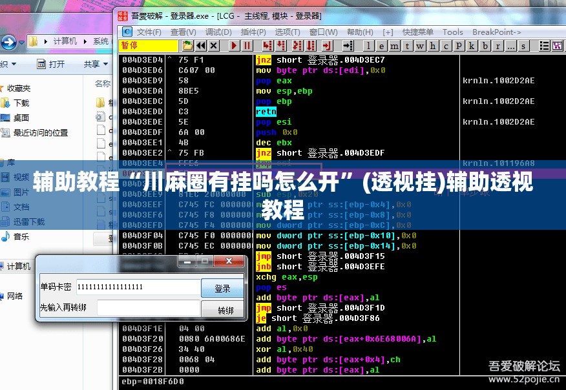Open the 选项(T) menu
The width and height of the screenshot is (566, 390).
pyautogui.click(x=288, y=32)
